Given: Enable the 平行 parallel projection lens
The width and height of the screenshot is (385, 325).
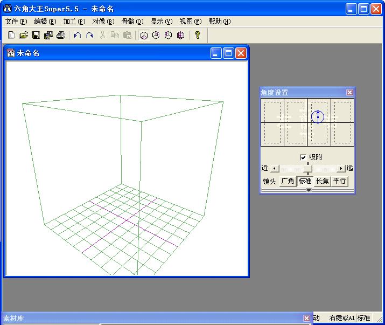Looking at the screenshot, I should tap(339, 181).
